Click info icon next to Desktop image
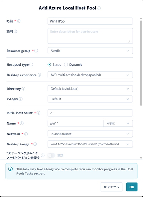The image size is (143, 197). pyautogui.click(x=35, y=144)
